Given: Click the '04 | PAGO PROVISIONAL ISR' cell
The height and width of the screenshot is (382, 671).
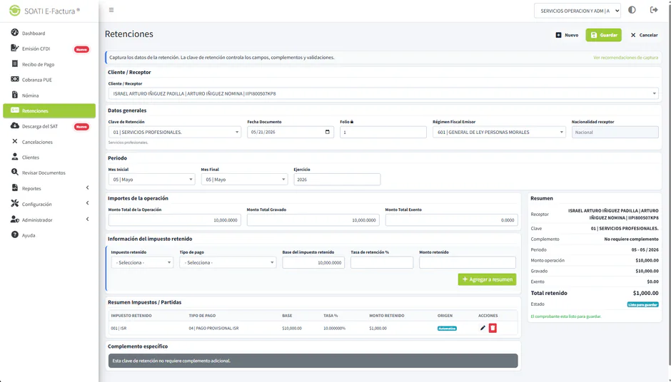Looking at the screenshot, I should (x=213, y=328).
